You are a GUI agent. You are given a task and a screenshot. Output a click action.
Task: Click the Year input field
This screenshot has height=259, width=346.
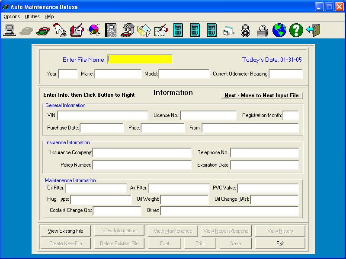[x=68, y=74]
